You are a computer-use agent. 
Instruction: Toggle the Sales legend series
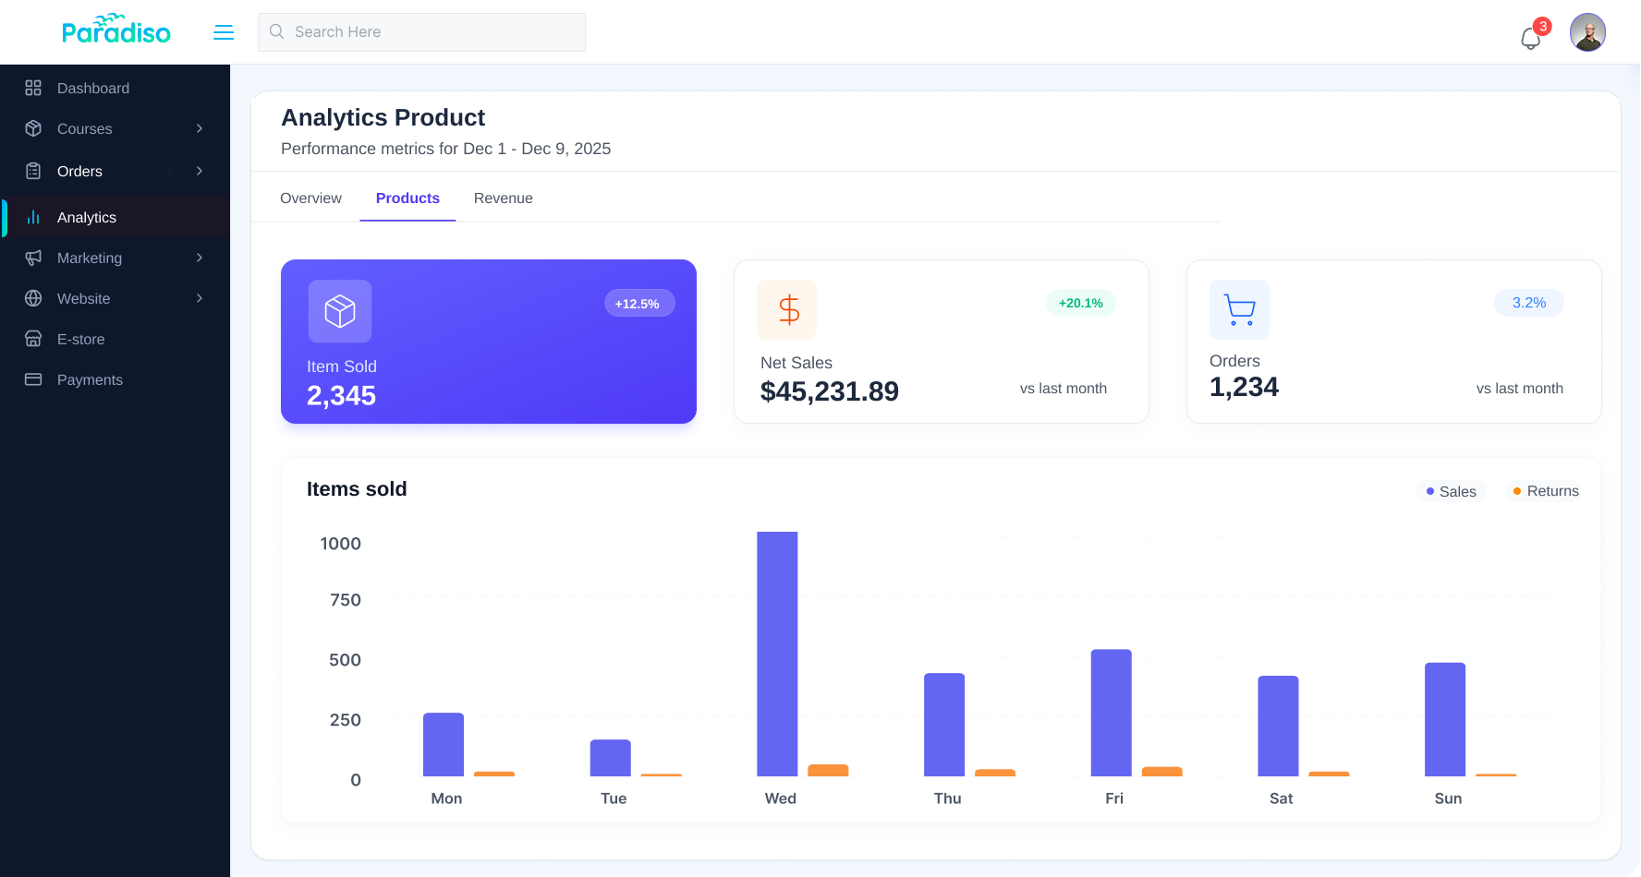[x=1452, y=491]
